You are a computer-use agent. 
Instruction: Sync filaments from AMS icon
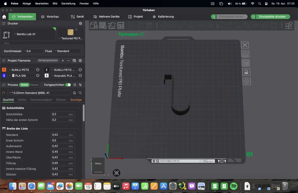74,61
